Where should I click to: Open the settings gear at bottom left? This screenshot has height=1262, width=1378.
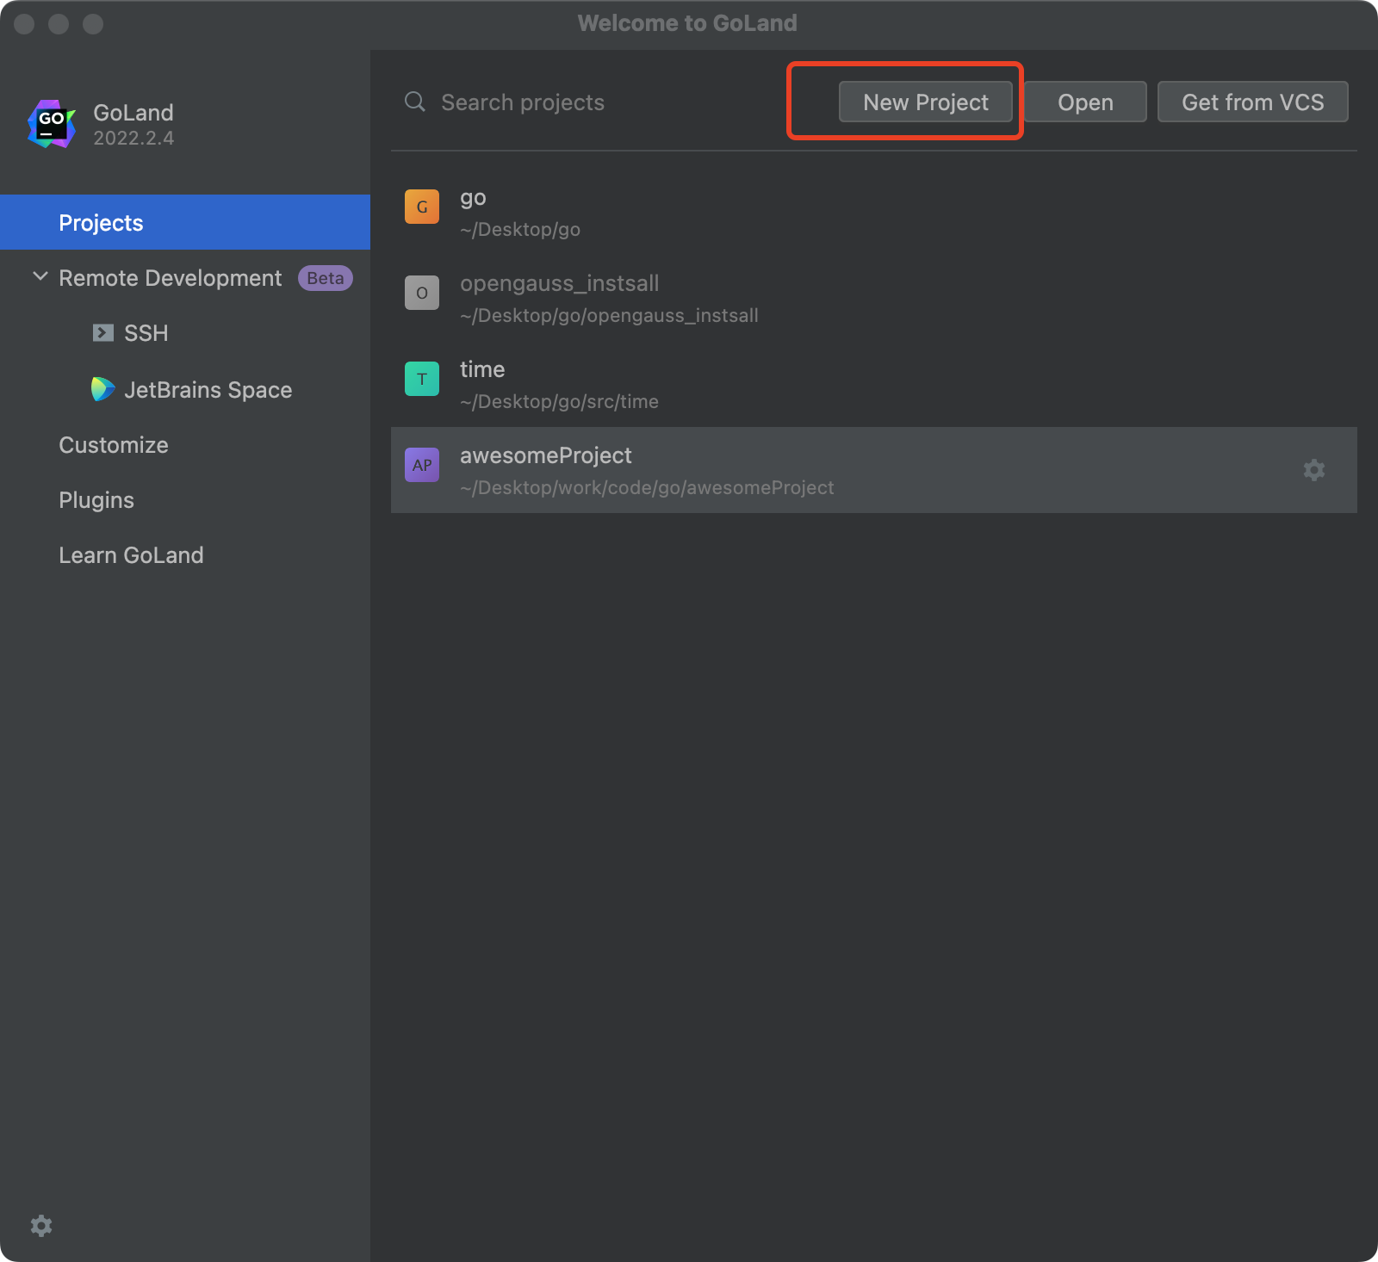coord(41,1226)
